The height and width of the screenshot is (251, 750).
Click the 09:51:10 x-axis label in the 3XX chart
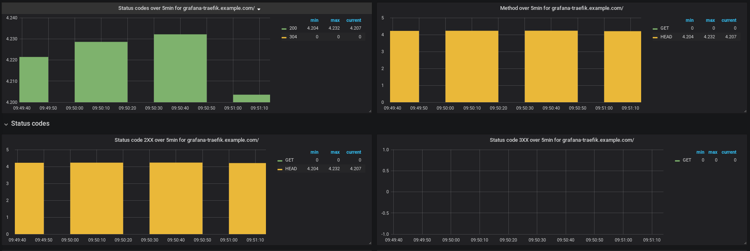pos(652,240)
